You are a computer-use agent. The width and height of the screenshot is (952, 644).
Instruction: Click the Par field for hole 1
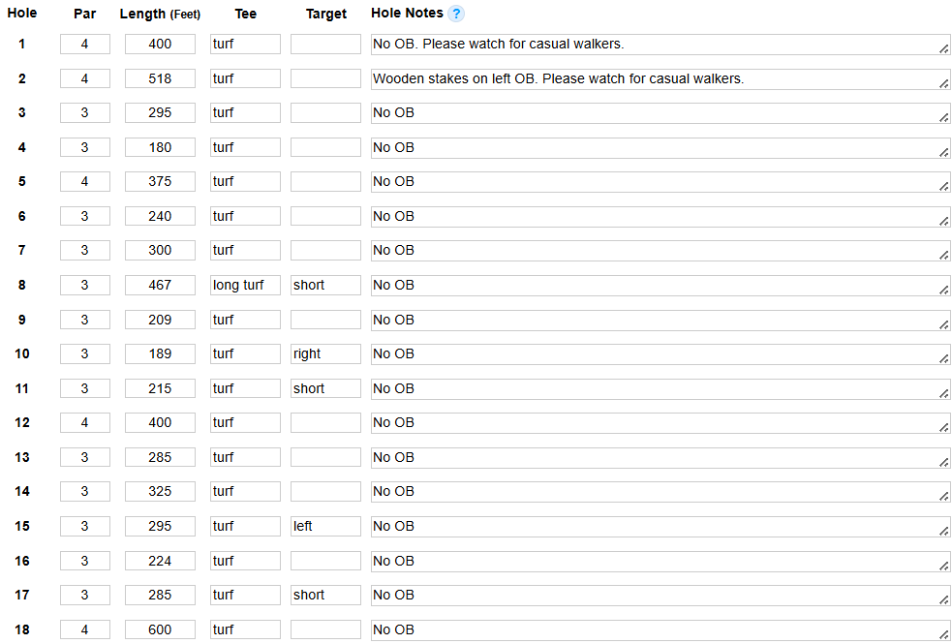tap(85, 45)
